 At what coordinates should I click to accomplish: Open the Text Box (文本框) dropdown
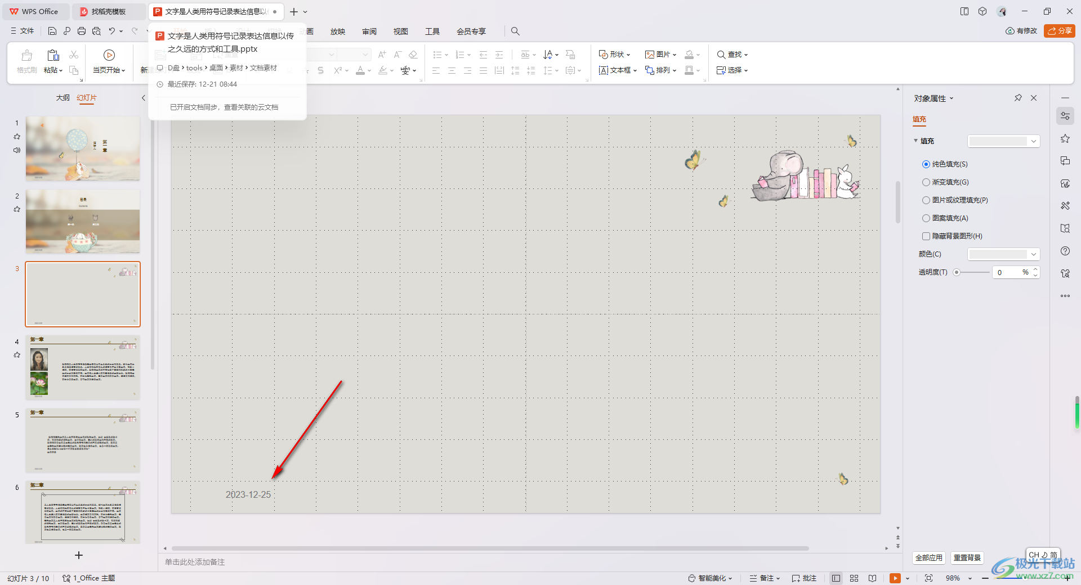pos(618,70)
